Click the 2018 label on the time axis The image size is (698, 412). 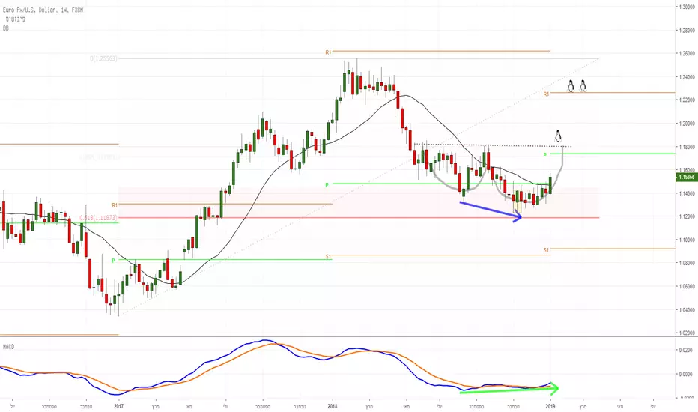[x=332, y=406]
